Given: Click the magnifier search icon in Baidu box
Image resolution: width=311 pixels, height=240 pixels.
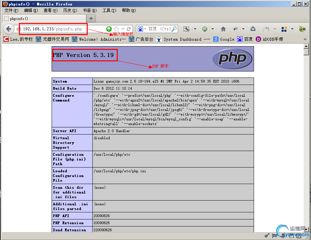Looking at the screenshot, I should pos(174,29).
